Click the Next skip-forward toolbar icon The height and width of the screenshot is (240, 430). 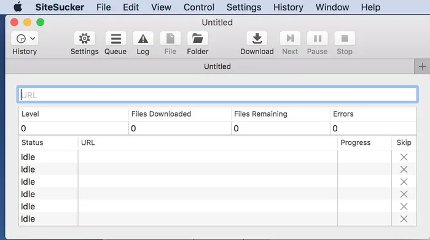290,39
